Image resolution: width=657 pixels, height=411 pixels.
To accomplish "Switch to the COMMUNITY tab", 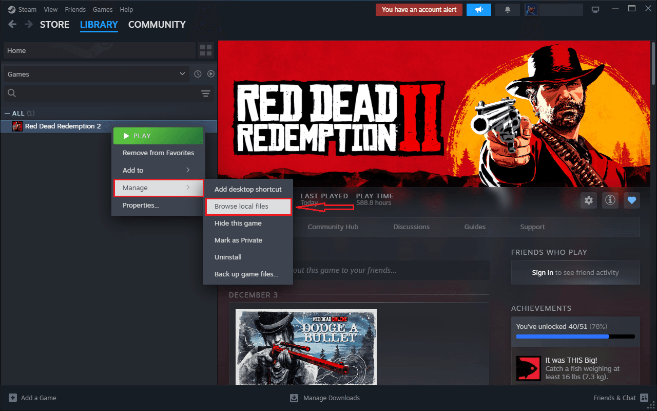I will [157, 24].
